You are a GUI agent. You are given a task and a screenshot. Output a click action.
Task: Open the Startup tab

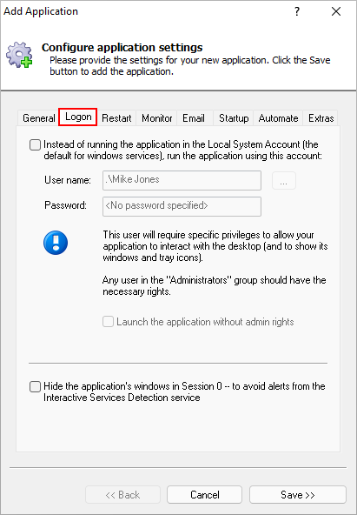tap(234, 118)
